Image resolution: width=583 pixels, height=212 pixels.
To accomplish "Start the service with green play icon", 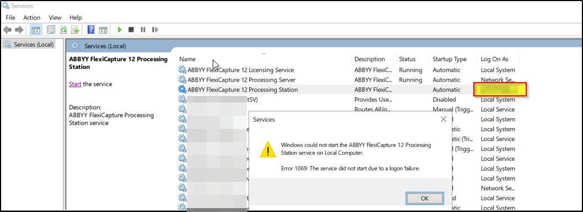I will (x=120, y=30).
